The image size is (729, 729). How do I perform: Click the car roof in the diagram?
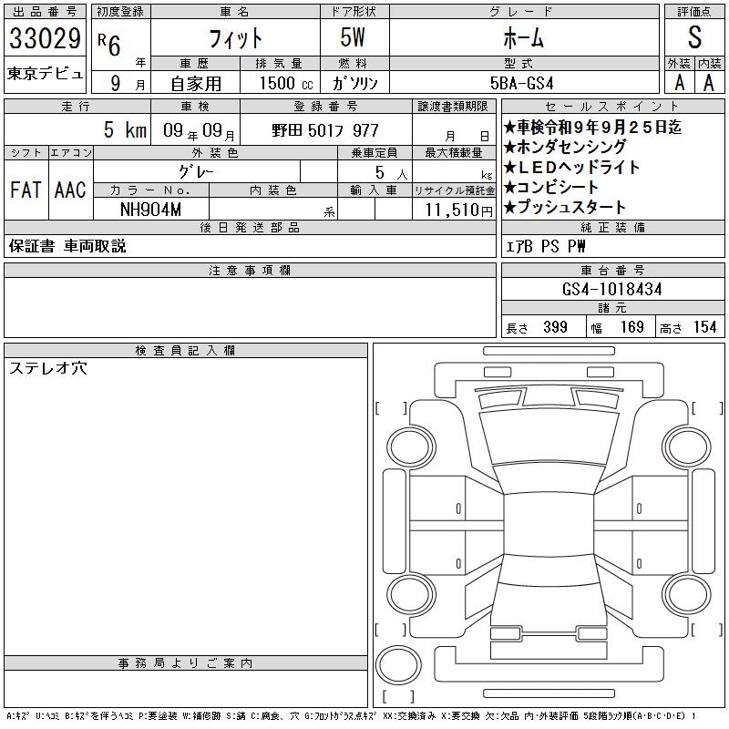pos(549,525)
